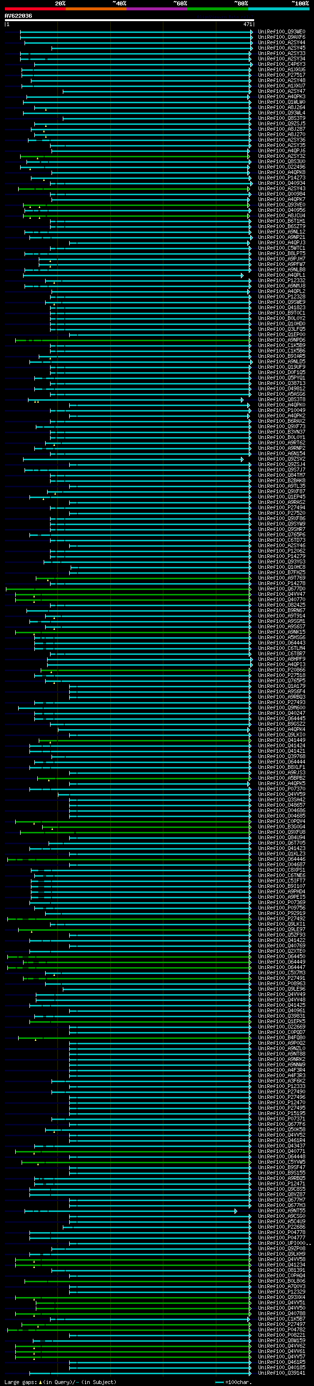Viewport: 314px width, 1386px height.
Task: Select label UniRef100_A4QPK3
Action: pyautogui.click(x=282, y=97)
